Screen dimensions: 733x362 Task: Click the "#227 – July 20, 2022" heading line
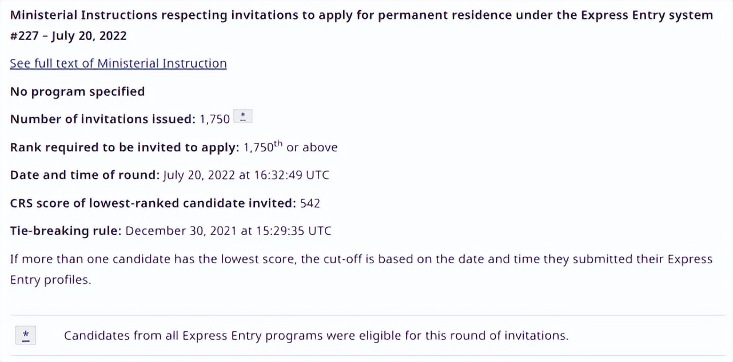pyautogui.click(x=69, y=36)
